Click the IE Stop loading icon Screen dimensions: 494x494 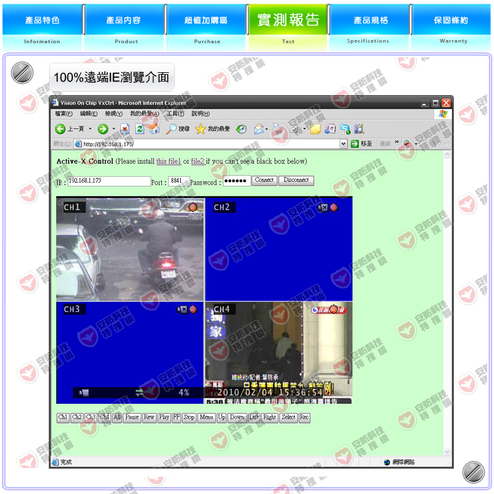pos(125,129)
